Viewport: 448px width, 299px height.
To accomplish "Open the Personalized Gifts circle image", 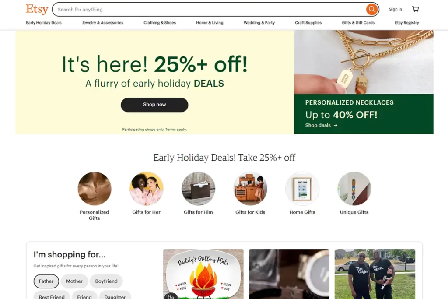I will pyautogui.click(x=94, y=188).
